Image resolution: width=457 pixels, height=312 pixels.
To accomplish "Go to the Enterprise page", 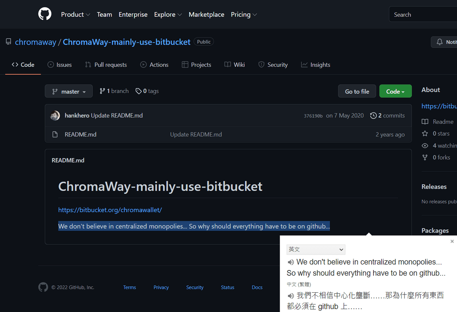I will (133, 14).
